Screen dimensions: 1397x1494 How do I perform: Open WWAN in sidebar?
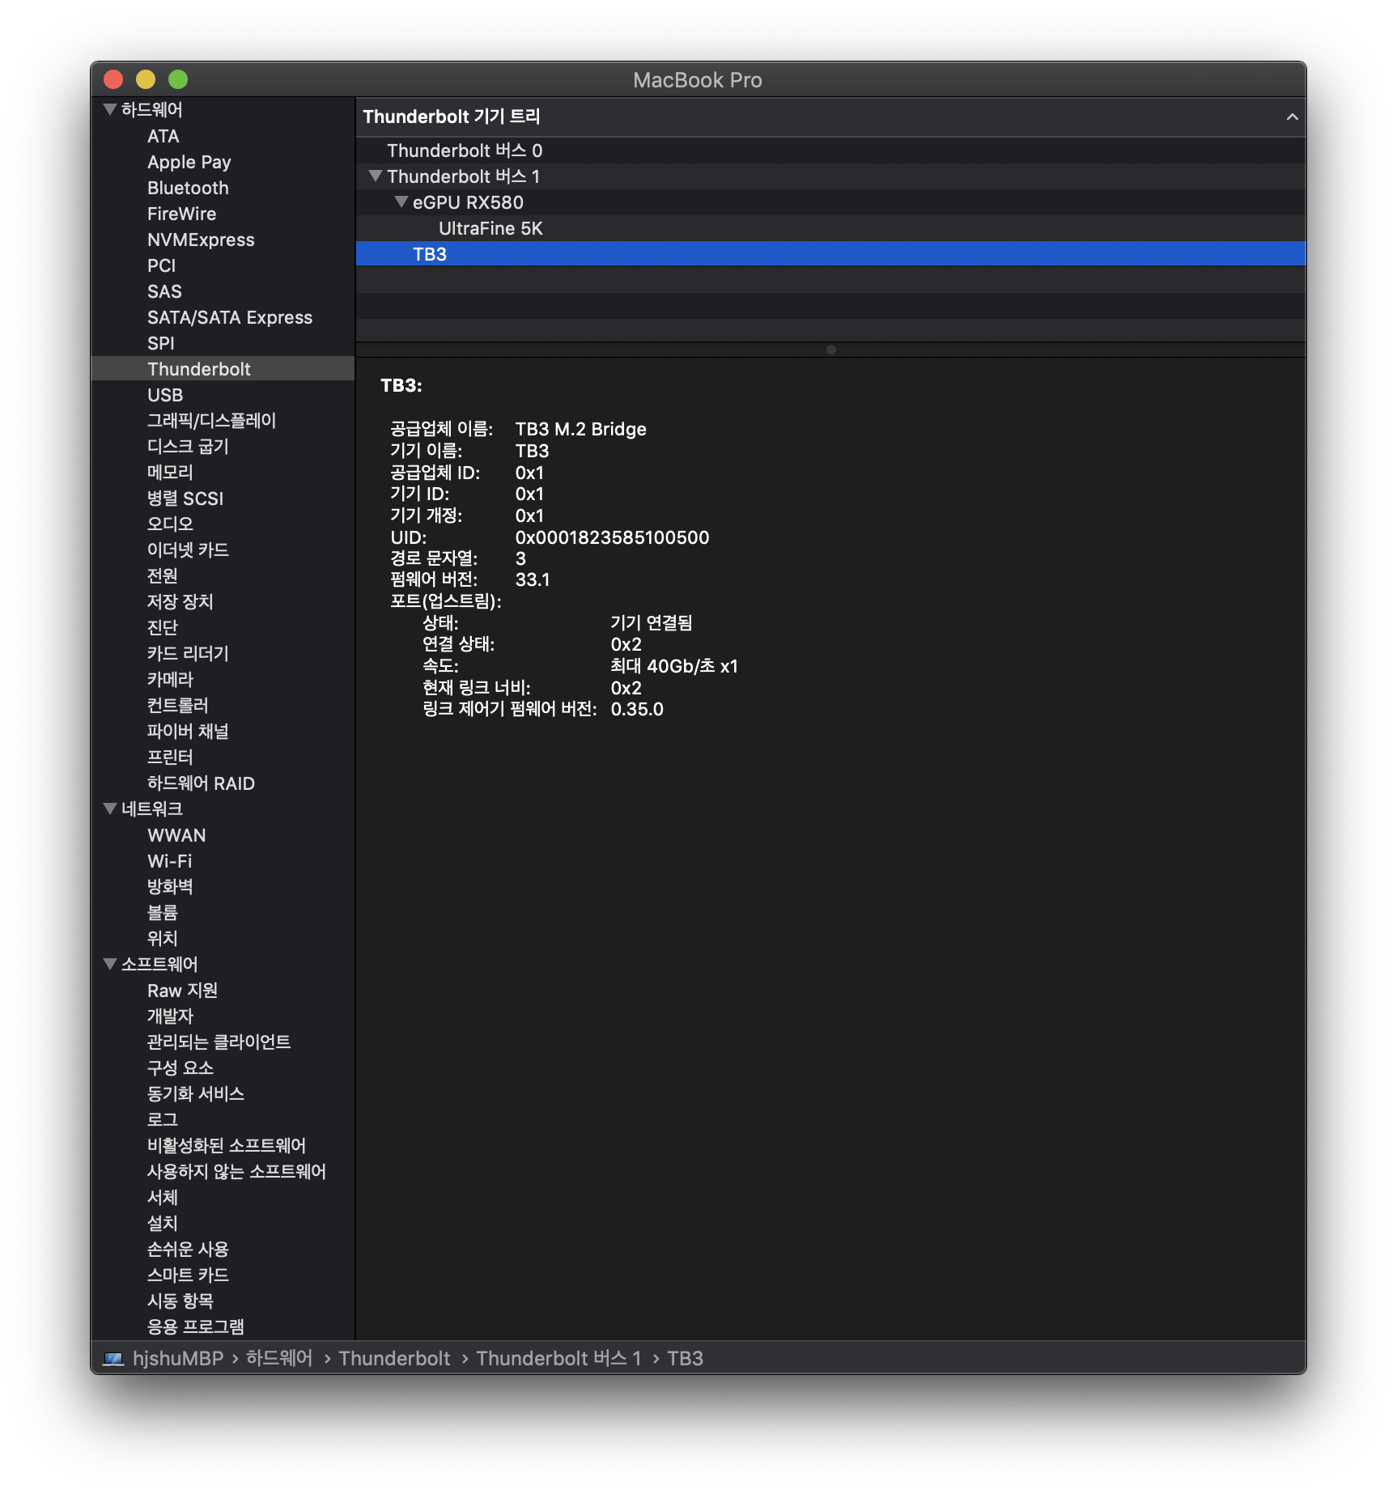tap(176, 835)
